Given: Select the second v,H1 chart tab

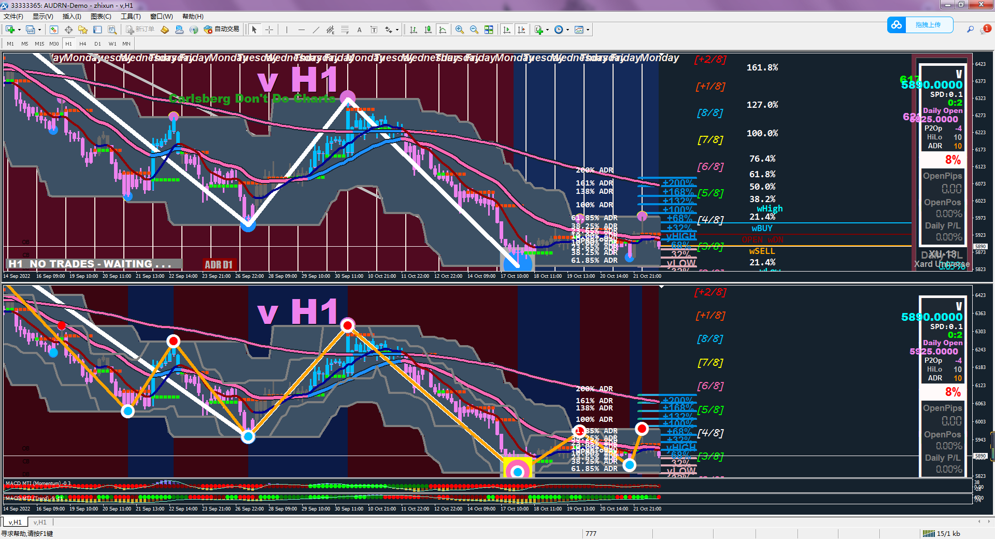Looking at the screenshot, I should 40,522.
